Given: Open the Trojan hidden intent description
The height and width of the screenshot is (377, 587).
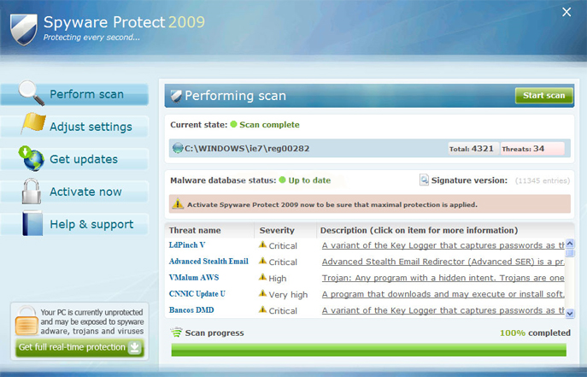Looking at the screenshot, I should tap(443, 278).
